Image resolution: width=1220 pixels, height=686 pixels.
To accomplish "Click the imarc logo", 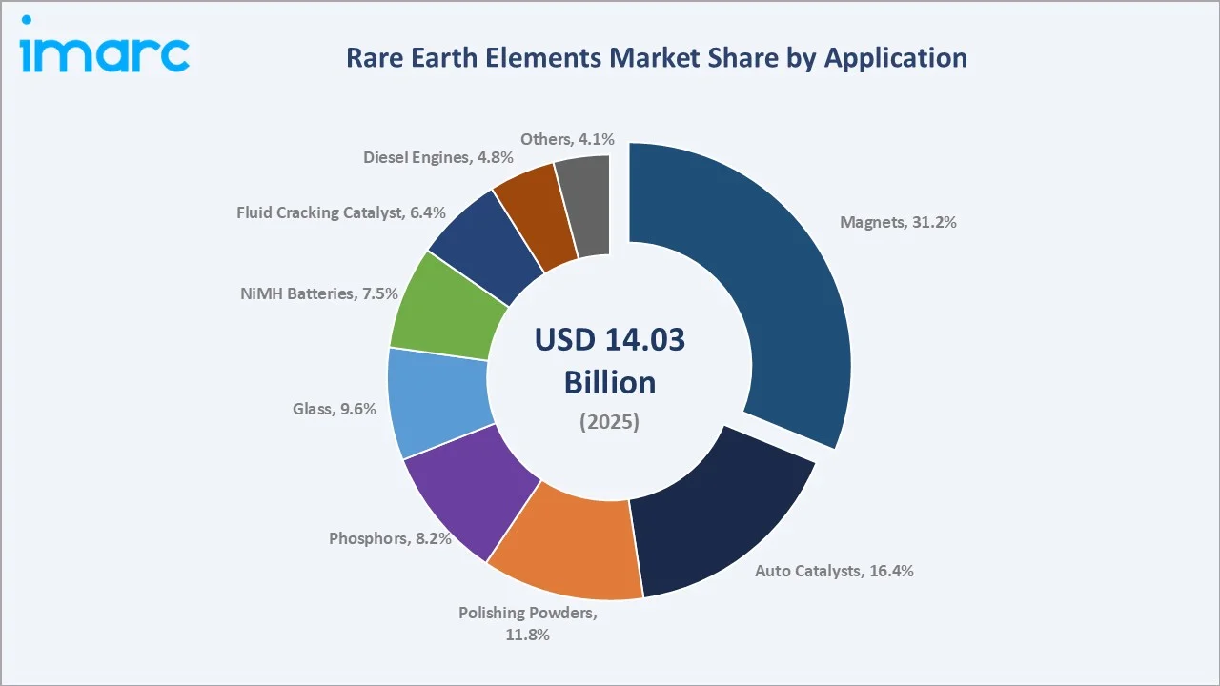I will click(104, 45).
